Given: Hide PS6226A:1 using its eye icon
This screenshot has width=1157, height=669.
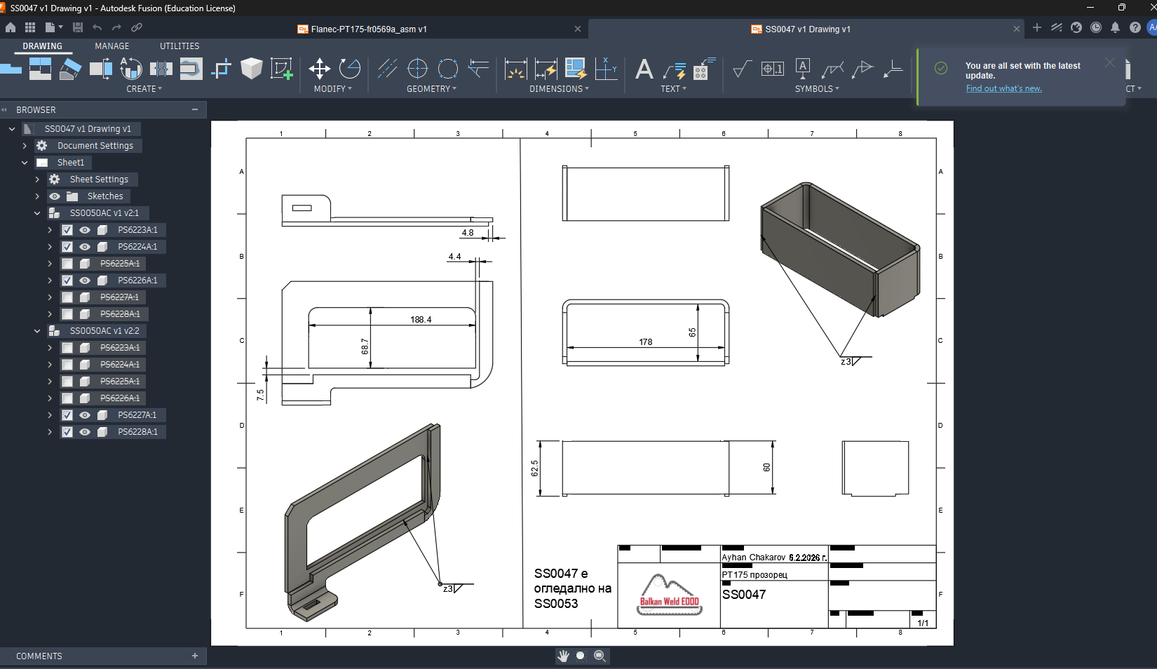Looking at the screenshot, I should (x=85, y=281).
